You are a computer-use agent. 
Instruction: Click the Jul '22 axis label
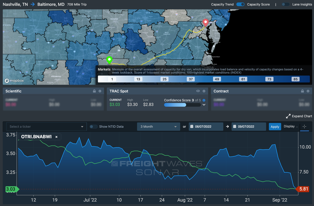(x=90, y=200)
